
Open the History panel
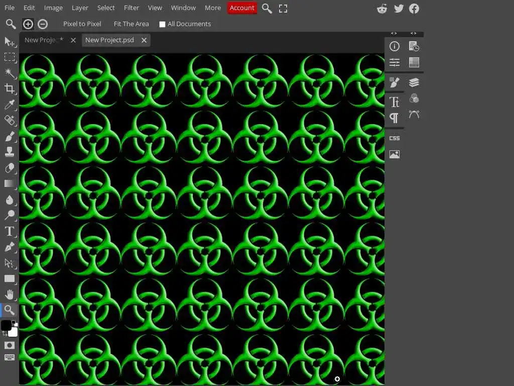click(x=414, y=46)
